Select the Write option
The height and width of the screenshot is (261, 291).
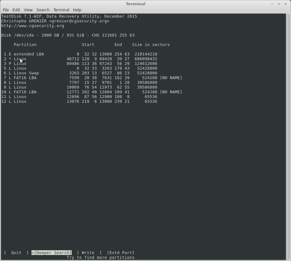[x=88, y=252]
